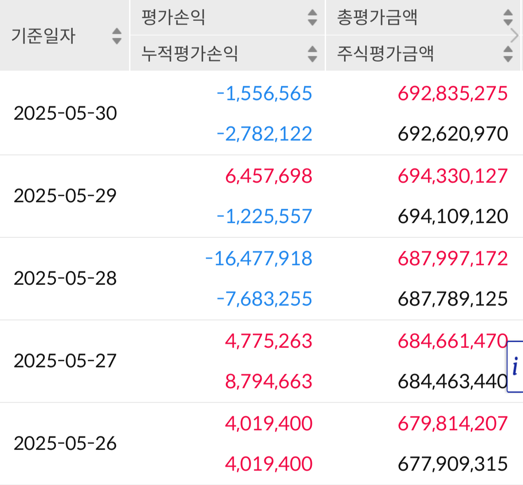Select the 2025-05-26 date row
523x485 pixels.
pos(262,444)
